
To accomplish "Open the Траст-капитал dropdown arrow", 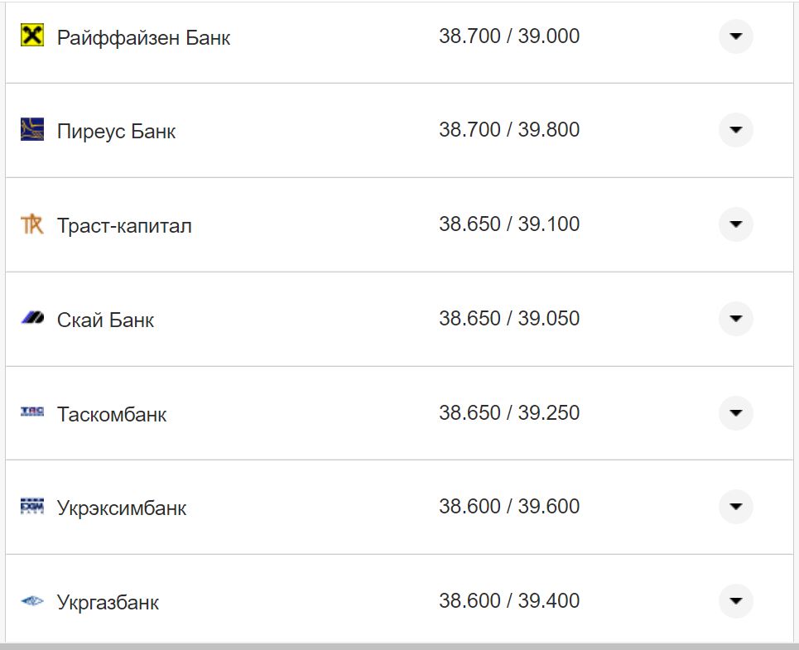I will pos(735,224).
